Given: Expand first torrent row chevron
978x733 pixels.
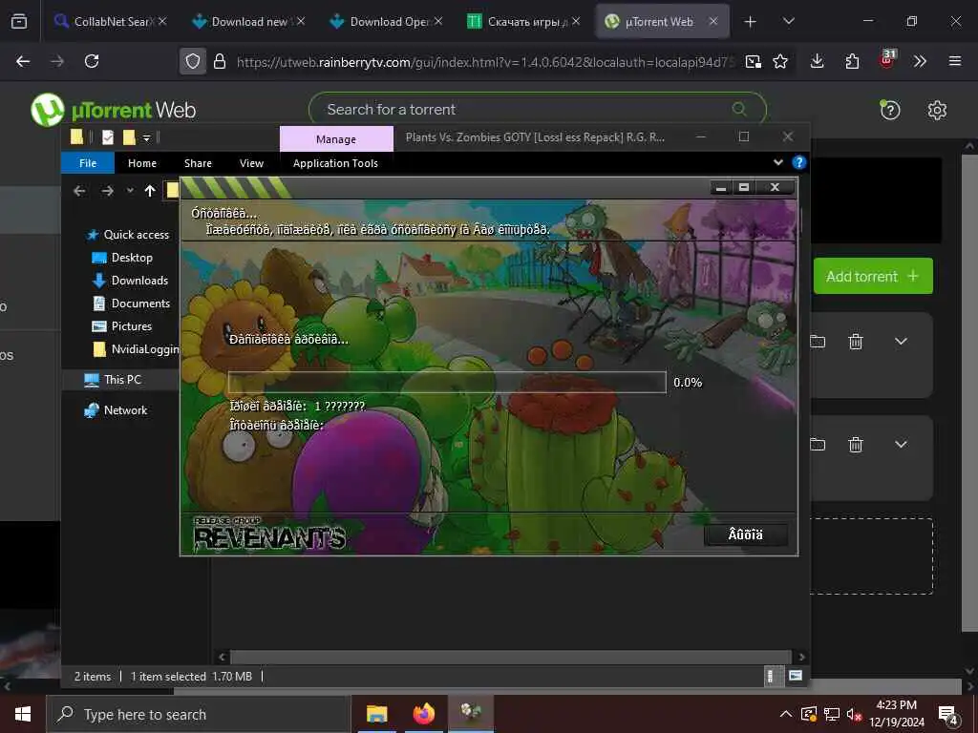Looking at the screenshot, I should (901, 341).
